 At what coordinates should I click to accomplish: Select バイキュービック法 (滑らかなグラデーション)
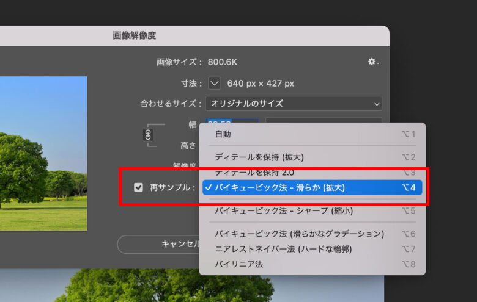click(312, 234)
